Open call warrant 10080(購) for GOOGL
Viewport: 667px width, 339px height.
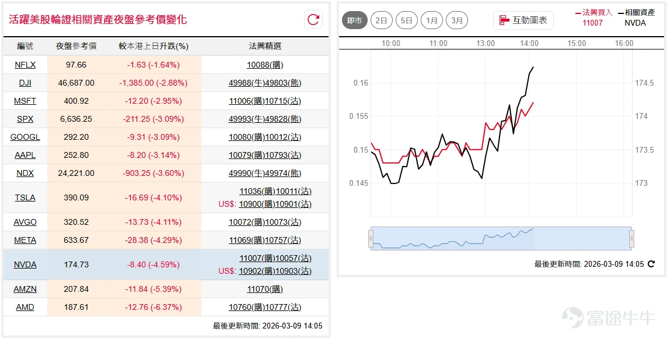(x=247, y=137)
